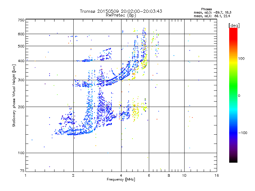255x191 pixels.
Task: Click the y-axis tick label "200"
Action: tap(21, 107)
